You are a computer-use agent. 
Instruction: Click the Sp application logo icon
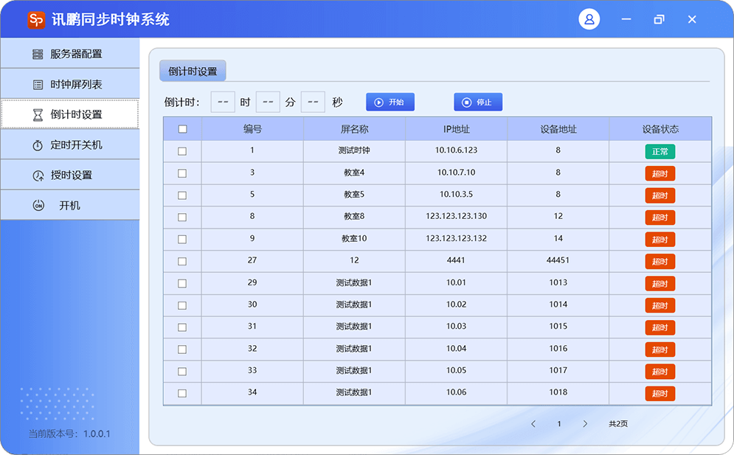pyautogui.click(x=36, y=20)
